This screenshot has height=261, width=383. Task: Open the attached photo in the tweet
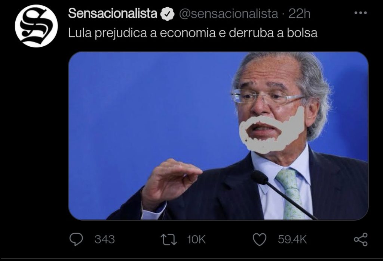tap(218, 136)
